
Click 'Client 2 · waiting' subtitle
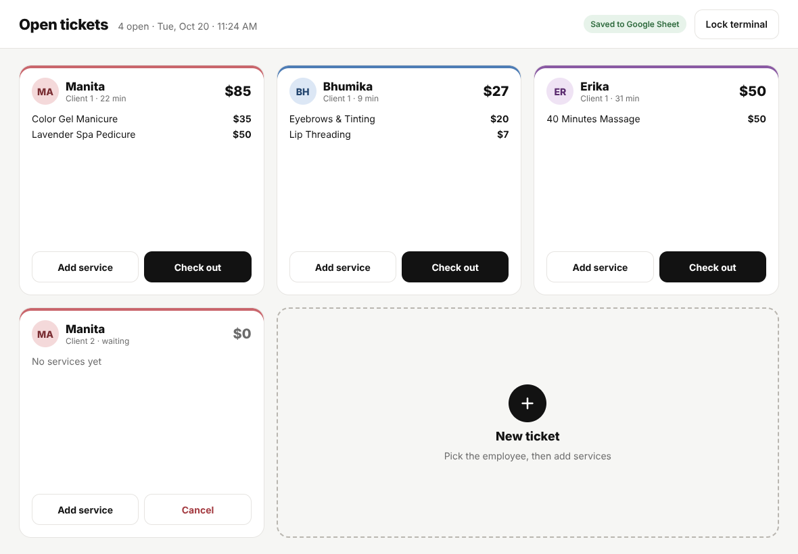point(97,341)
